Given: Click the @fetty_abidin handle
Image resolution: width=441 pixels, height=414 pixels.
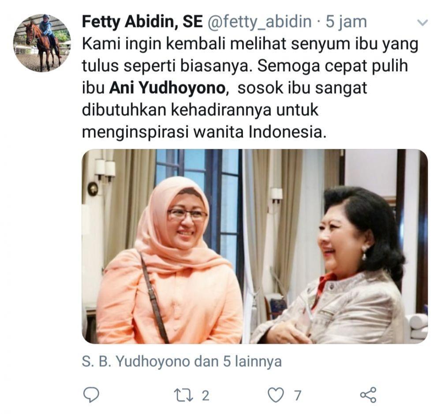Looking at the screenshot, I should point(259,22).
